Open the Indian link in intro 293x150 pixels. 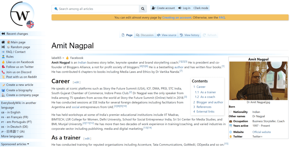[x=82, y=63]
